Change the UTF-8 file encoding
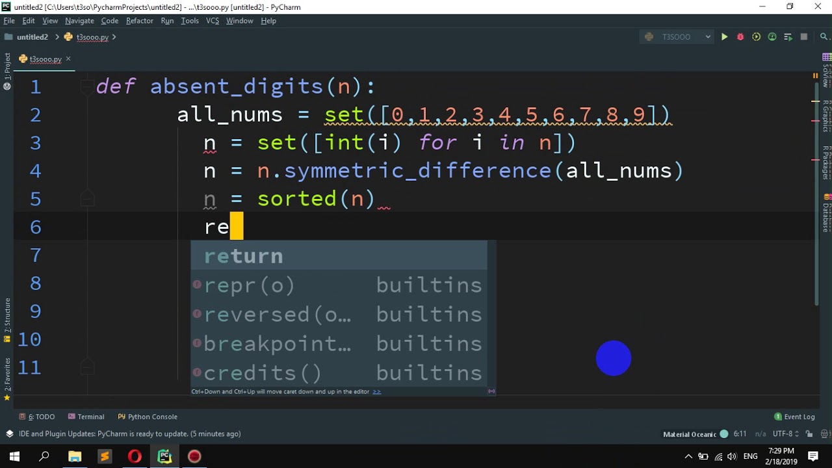 [x=785, y=434]
